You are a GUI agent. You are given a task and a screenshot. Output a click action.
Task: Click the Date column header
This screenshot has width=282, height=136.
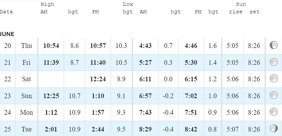[6, 12]
